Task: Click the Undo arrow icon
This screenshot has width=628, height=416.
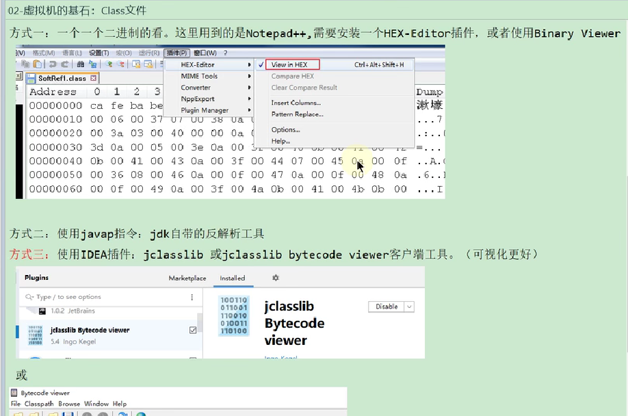Action: [53, 64]
